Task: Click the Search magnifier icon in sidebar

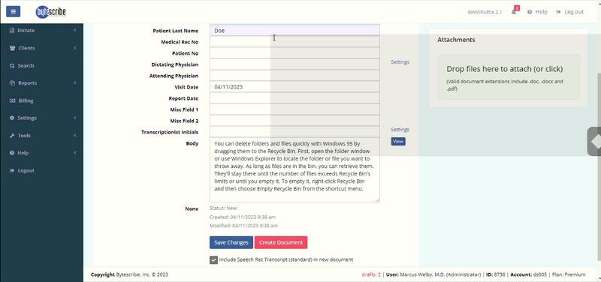Action: click(12, 66)
